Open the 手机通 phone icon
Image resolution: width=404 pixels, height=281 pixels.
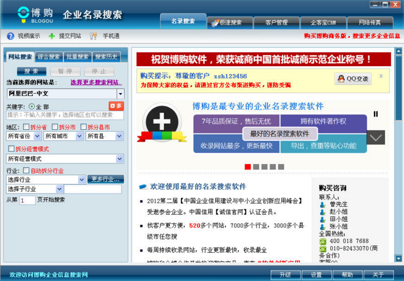[x=93, y=36]
